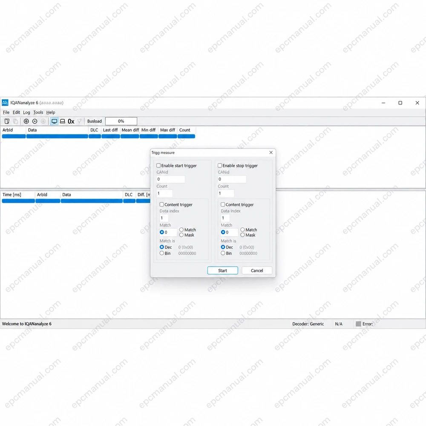Viewport: 426px width, 426px height.
Task: Click the DLC column header in lower table
Action: (129, 195)
